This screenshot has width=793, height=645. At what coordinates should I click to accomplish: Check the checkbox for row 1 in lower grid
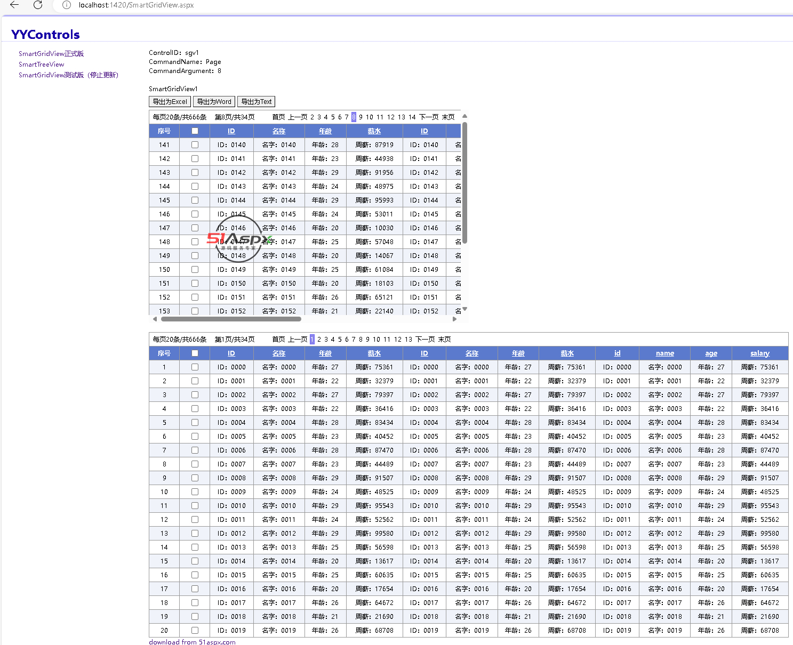coord(195,367)
